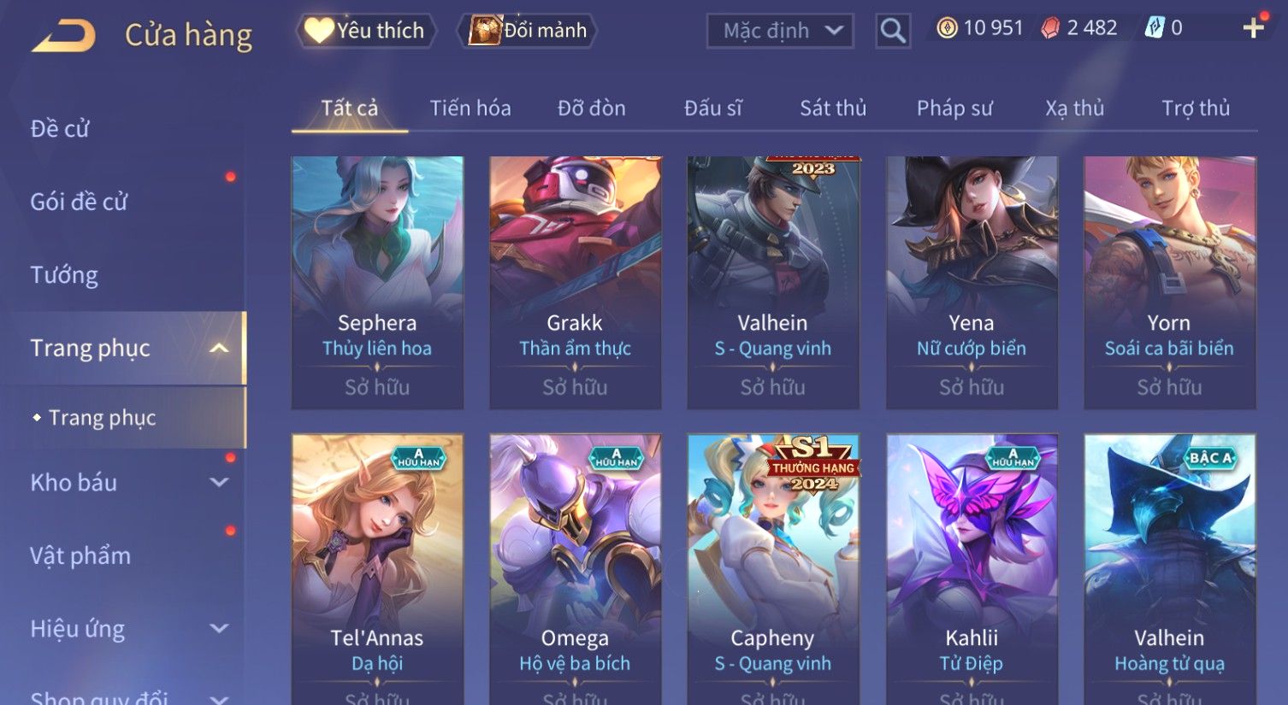Image resolution: width=1288 pixels, height=705 pixels.
Task: Open Đổi mảnh chest exchange
Action: point(528,31)
